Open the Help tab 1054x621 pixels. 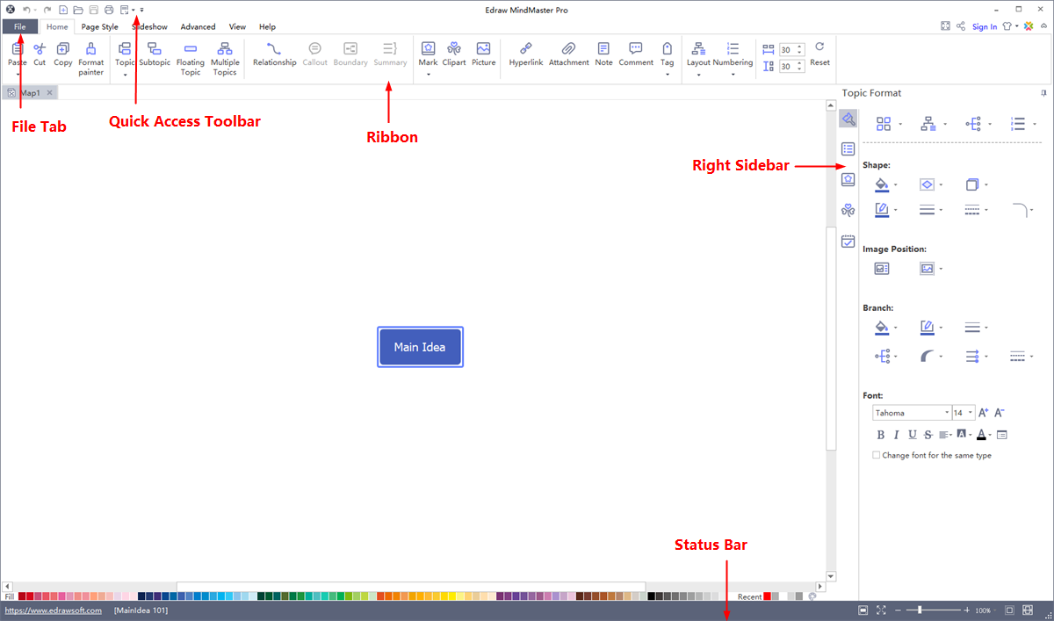(267, 26)
